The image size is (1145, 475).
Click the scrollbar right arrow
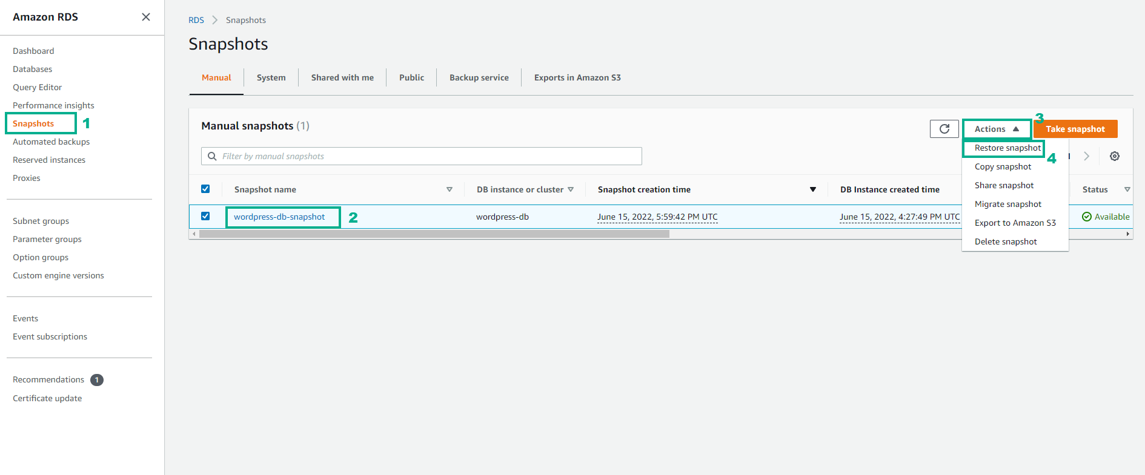click(1127, 234)
